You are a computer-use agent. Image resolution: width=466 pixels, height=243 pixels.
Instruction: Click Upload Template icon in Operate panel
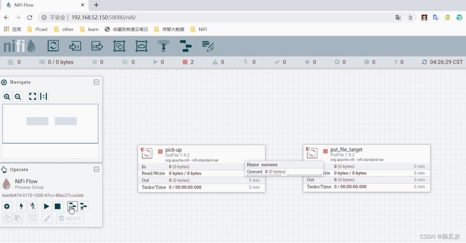(83, 206)
